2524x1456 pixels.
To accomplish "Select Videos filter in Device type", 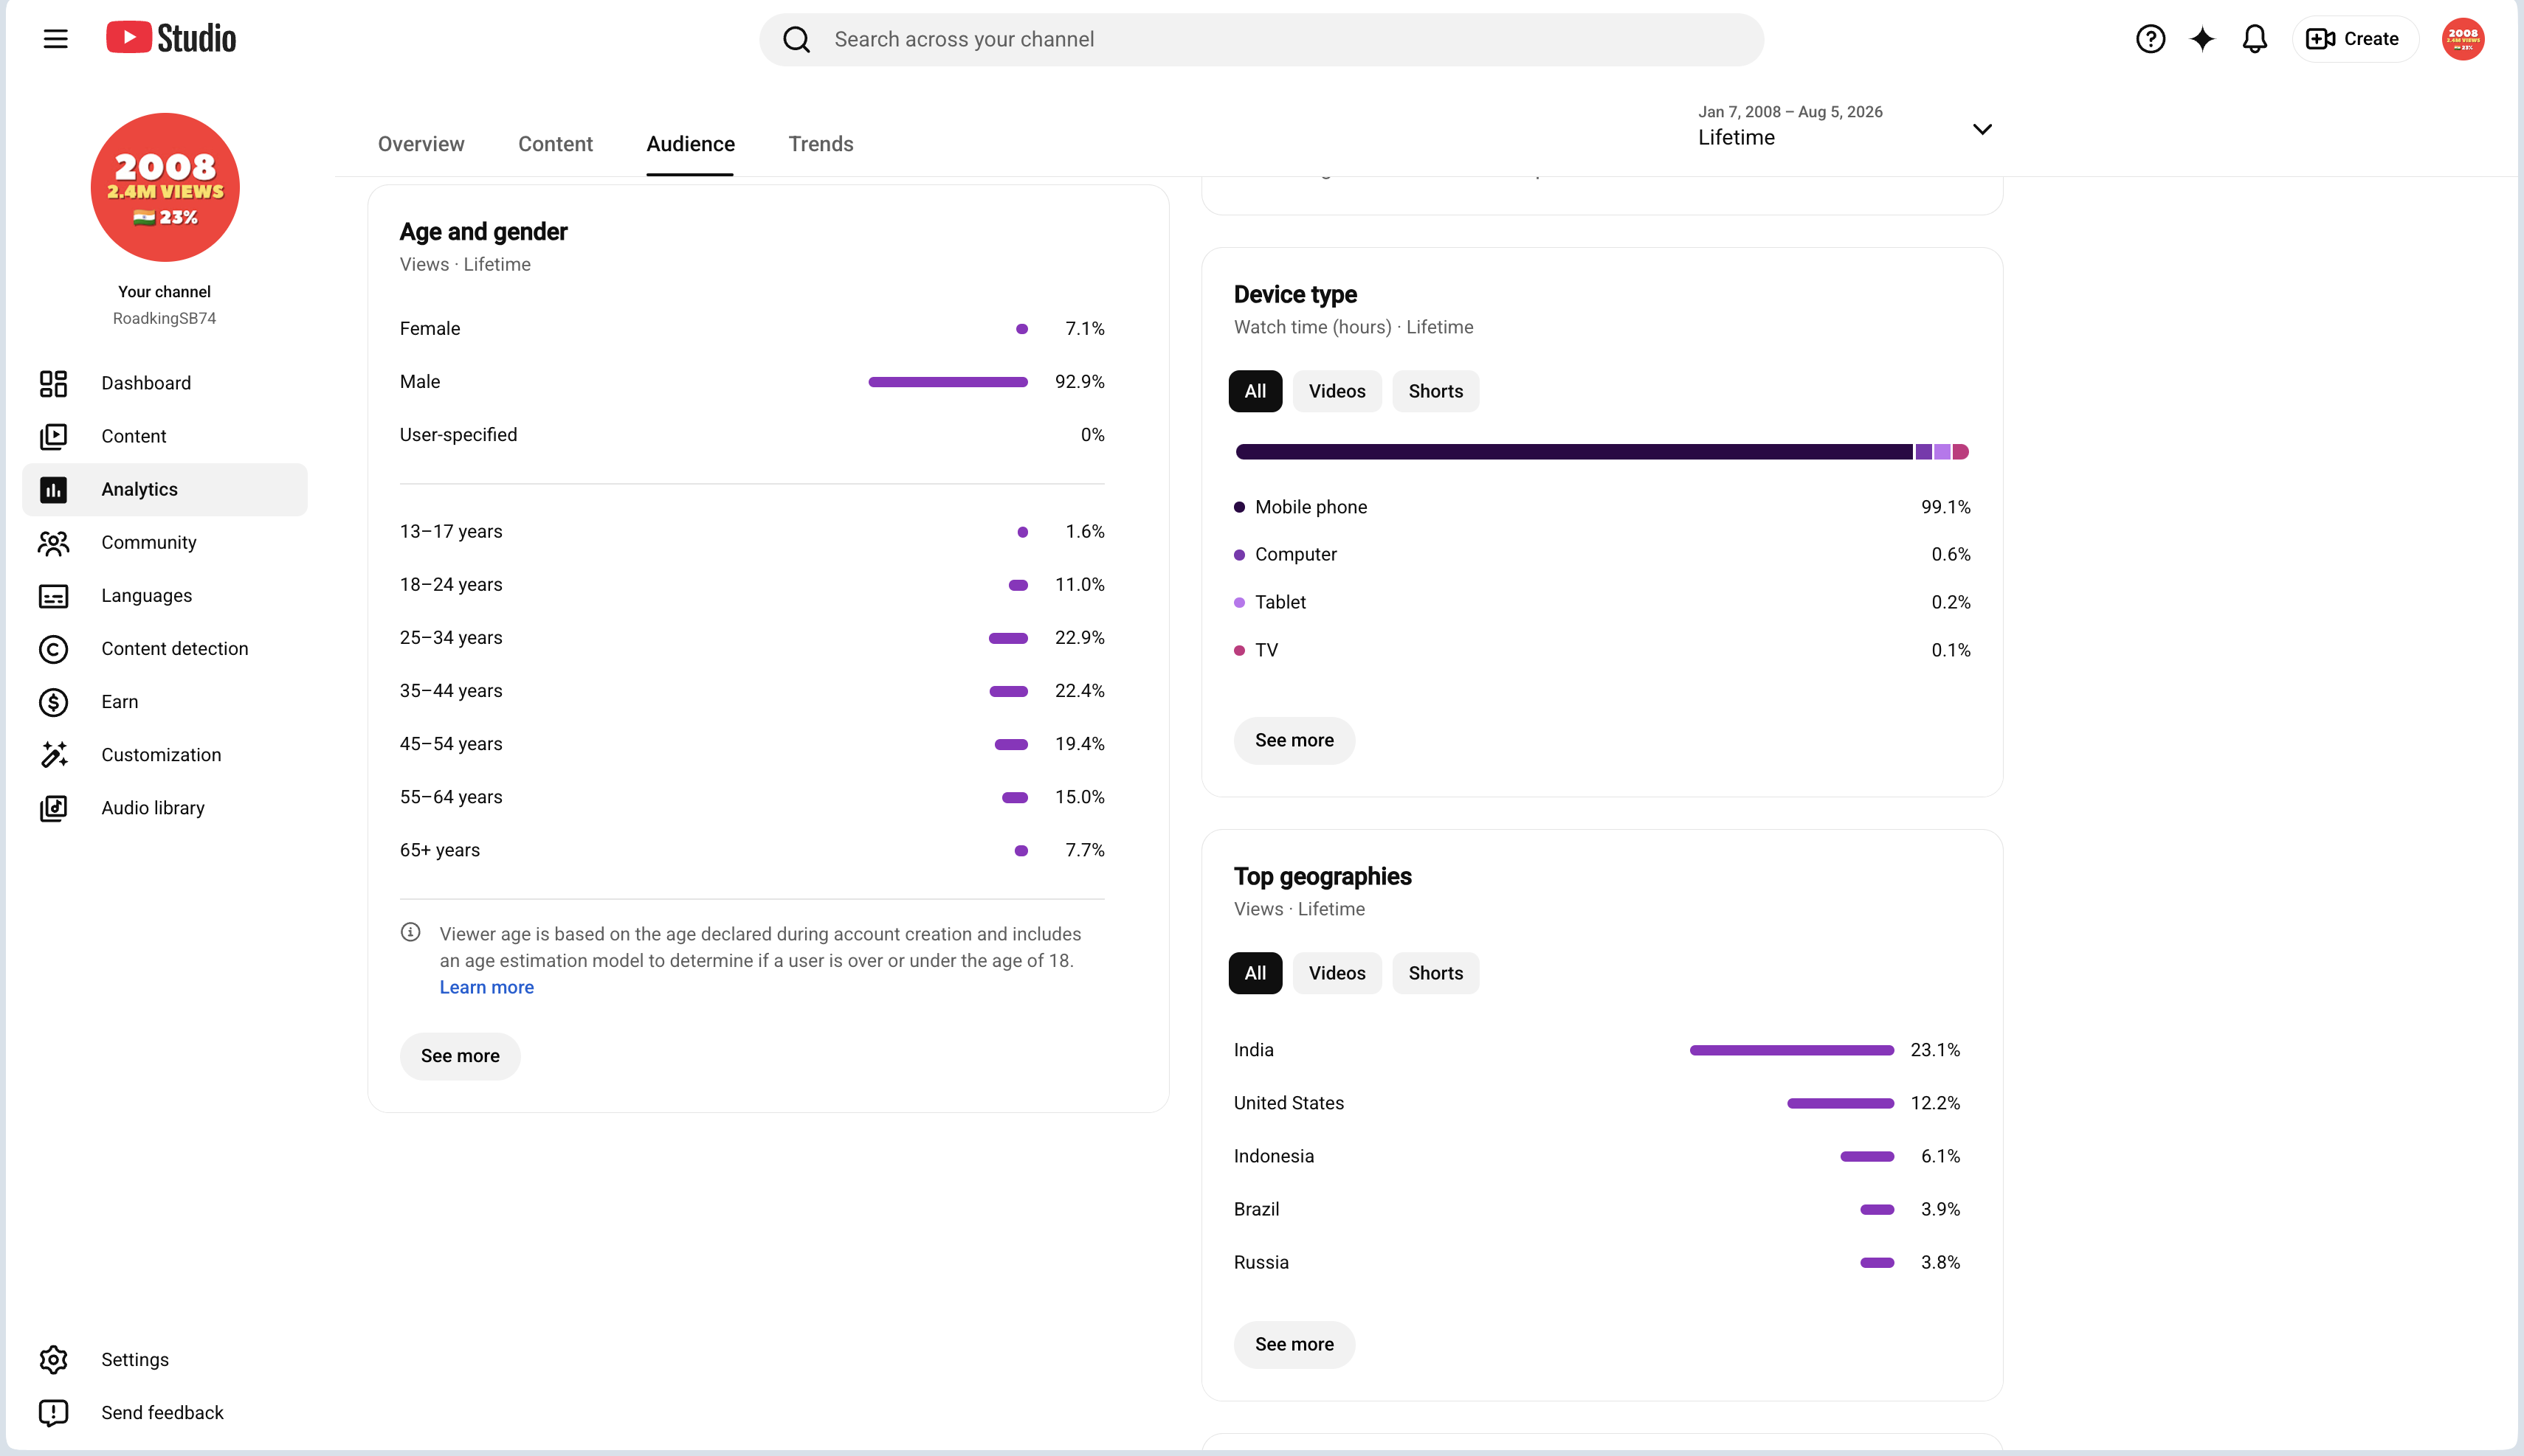I will tap(1337, 391).
